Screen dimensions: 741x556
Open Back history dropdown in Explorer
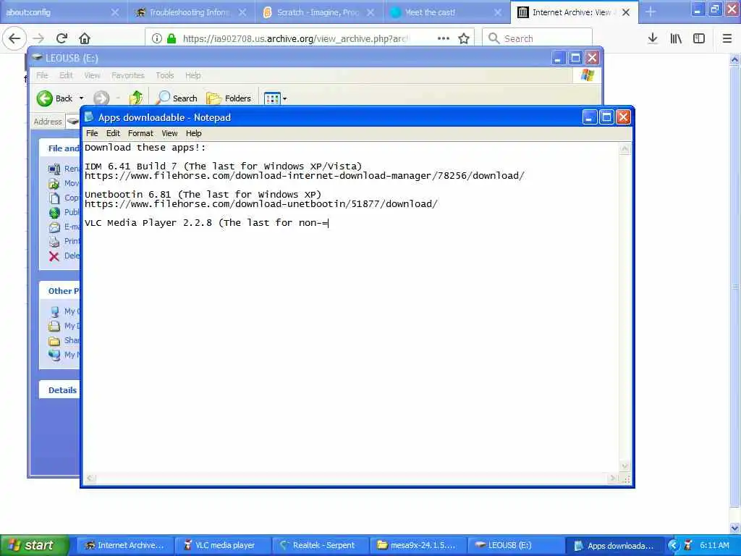pyautogui.click(x=81, y=98)
